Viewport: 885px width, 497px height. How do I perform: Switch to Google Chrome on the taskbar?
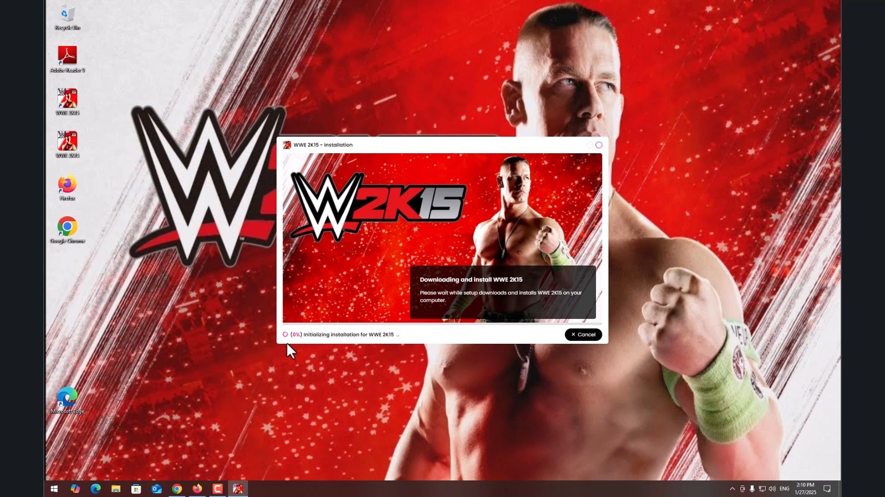(x=177, y=489)
